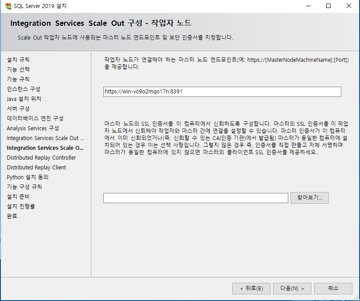Click the page heading Integration Services Scale Out 구성

click(x=101, y=23)
